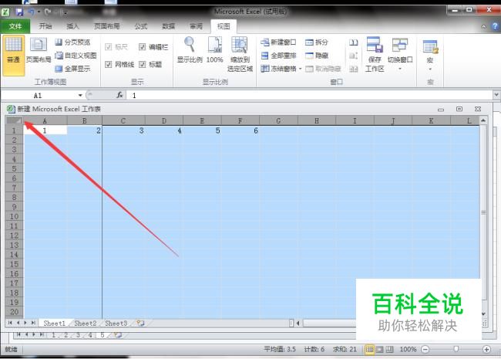Click the Select All corner of the sheet

pos(14,120)
